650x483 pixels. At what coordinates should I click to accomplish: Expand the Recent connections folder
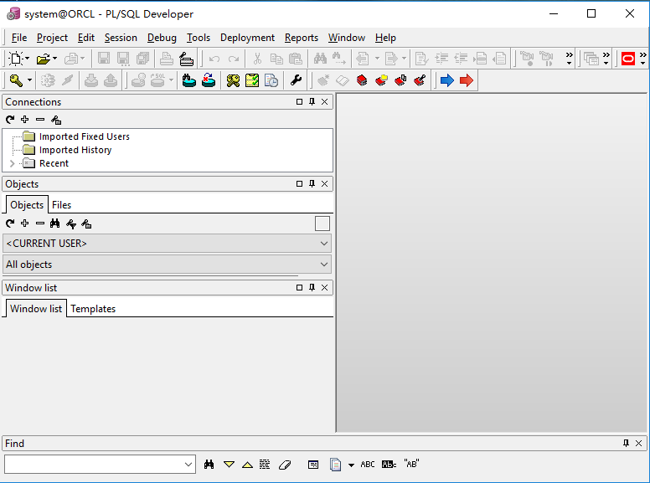[x=12, y=163]
